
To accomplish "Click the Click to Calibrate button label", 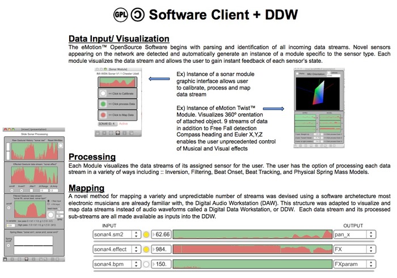I will 121,93.
